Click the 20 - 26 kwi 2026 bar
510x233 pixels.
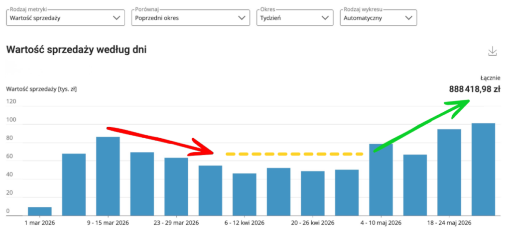(x=313, y=193)
